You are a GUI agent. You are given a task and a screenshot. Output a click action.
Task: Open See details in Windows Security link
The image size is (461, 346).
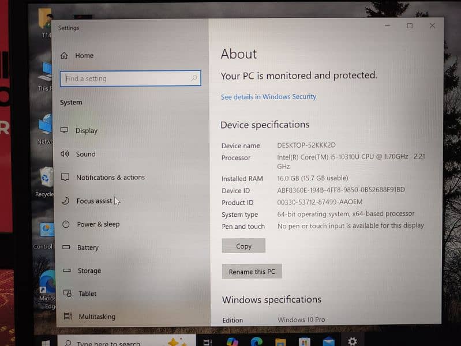coord(268,97)
